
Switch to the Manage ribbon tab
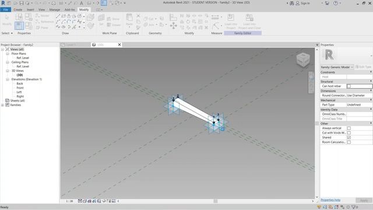(x=54, y=10)
